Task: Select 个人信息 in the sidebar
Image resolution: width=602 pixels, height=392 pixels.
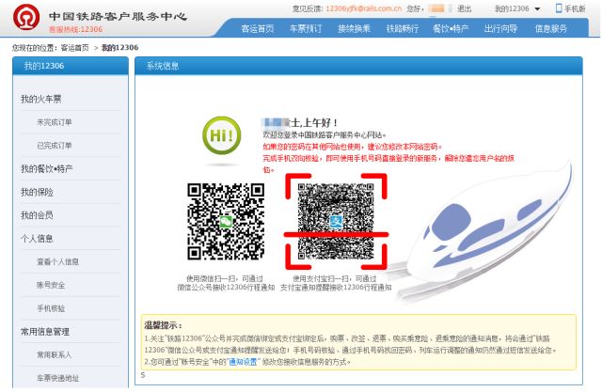Action: pyautogui.click(x=37, y=239)
